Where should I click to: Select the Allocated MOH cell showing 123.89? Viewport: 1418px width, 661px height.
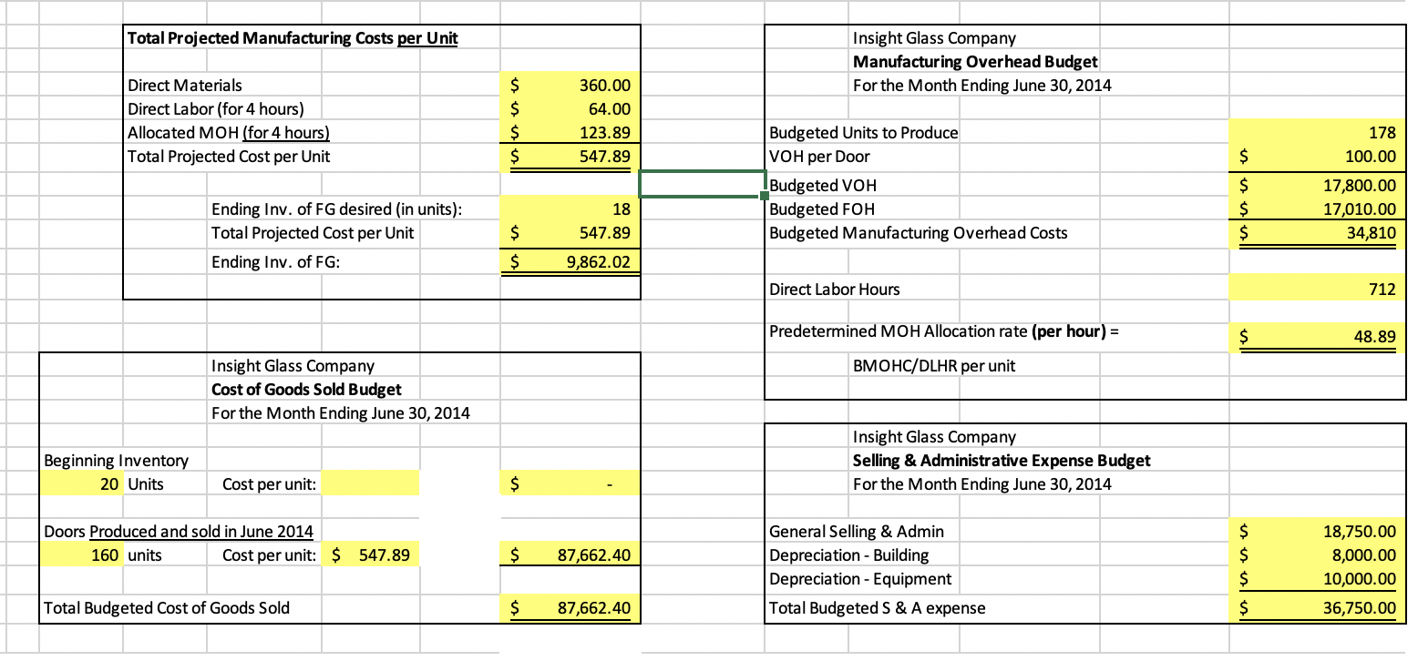[570, 132]
